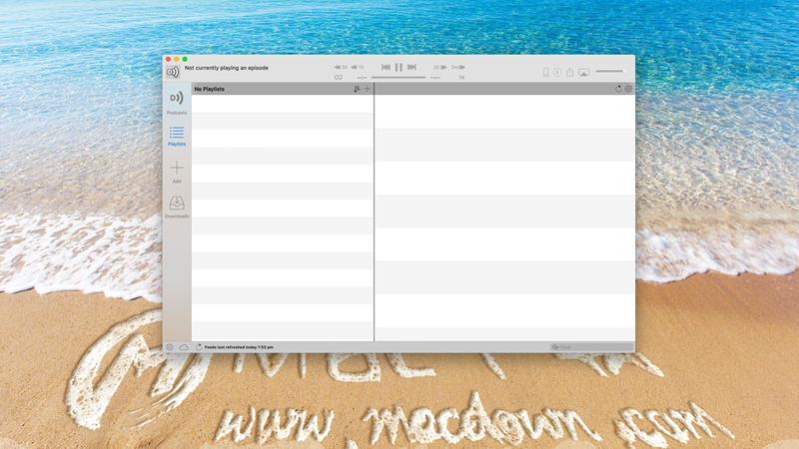
Task: Open the Podcasts section in sidebar
Action: pyautogui.click(x=177, y=102)
